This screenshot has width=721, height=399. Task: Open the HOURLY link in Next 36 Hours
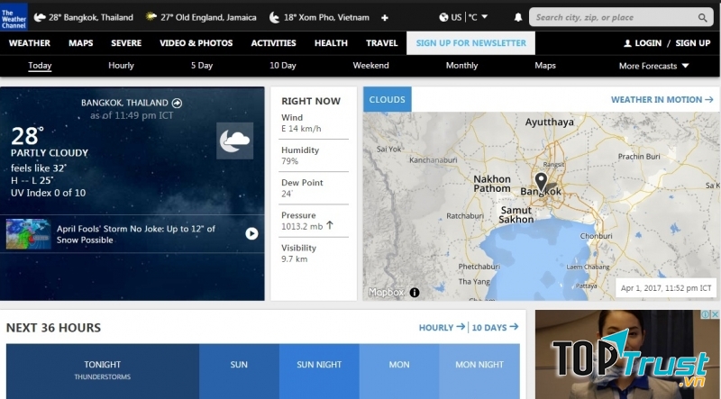click(x=442, y=327)
